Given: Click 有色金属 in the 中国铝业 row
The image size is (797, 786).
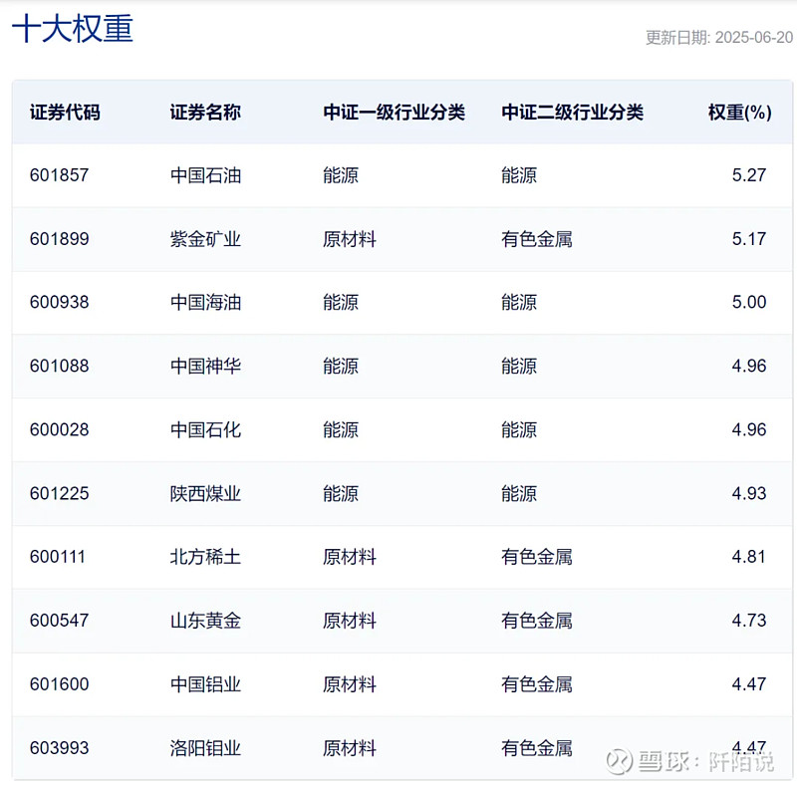Looking at the screenshot, I should (x=537, y=684).
